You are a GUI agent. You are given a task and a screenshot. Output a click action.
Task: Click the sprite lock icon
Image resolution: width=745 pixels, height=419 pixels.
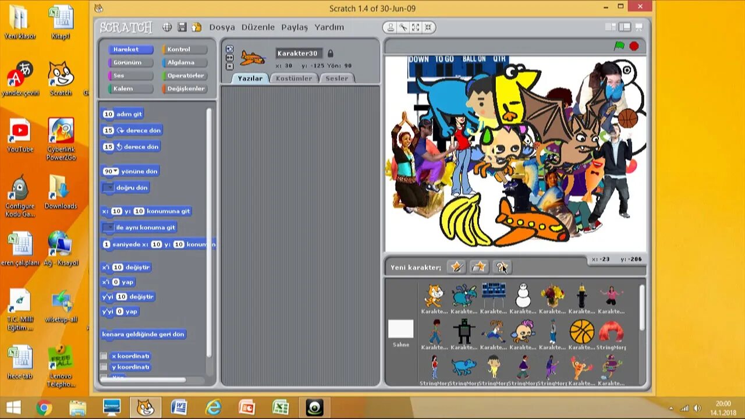(331, 54)
